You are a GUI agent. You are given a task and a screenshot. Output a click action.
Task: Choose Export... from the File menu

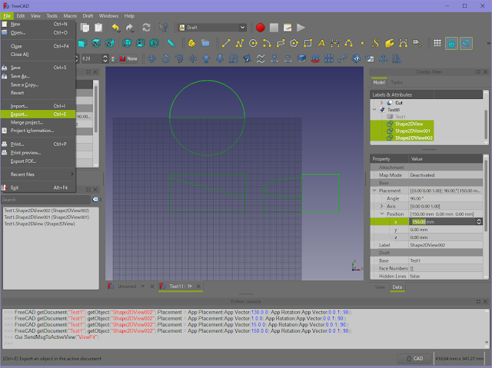18,114
